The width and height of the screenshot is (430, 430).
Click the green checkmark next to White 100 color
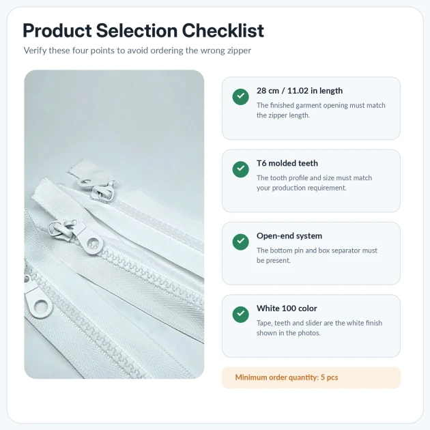pos(240,314)
